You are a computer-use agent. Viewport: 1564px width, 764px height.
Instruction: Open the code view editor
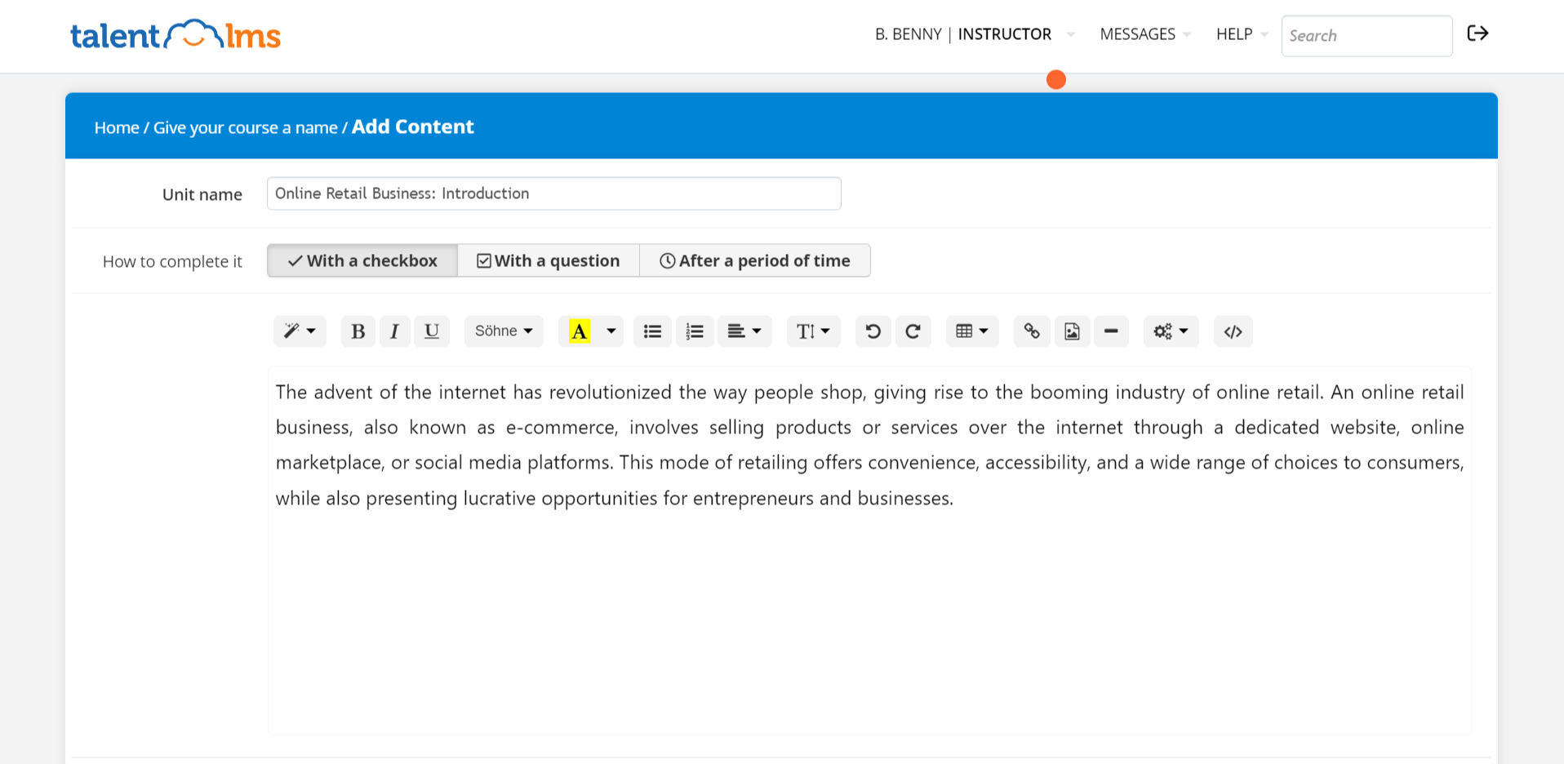pyautogui.click(x=1233, y=331)
